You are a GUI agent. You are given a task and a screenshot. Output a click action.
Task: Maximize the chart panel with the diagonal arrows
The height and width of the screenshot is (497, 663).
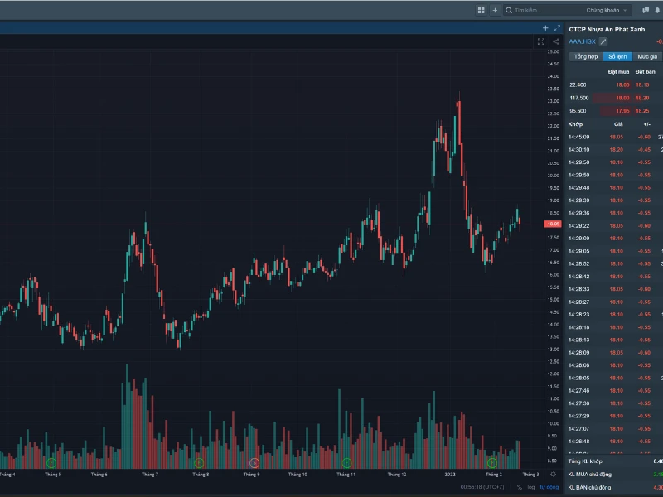(x=557, y=28)
